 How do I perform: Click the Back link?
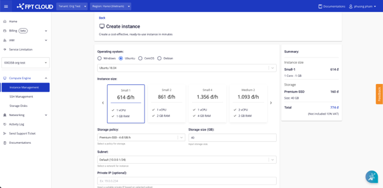102,18
